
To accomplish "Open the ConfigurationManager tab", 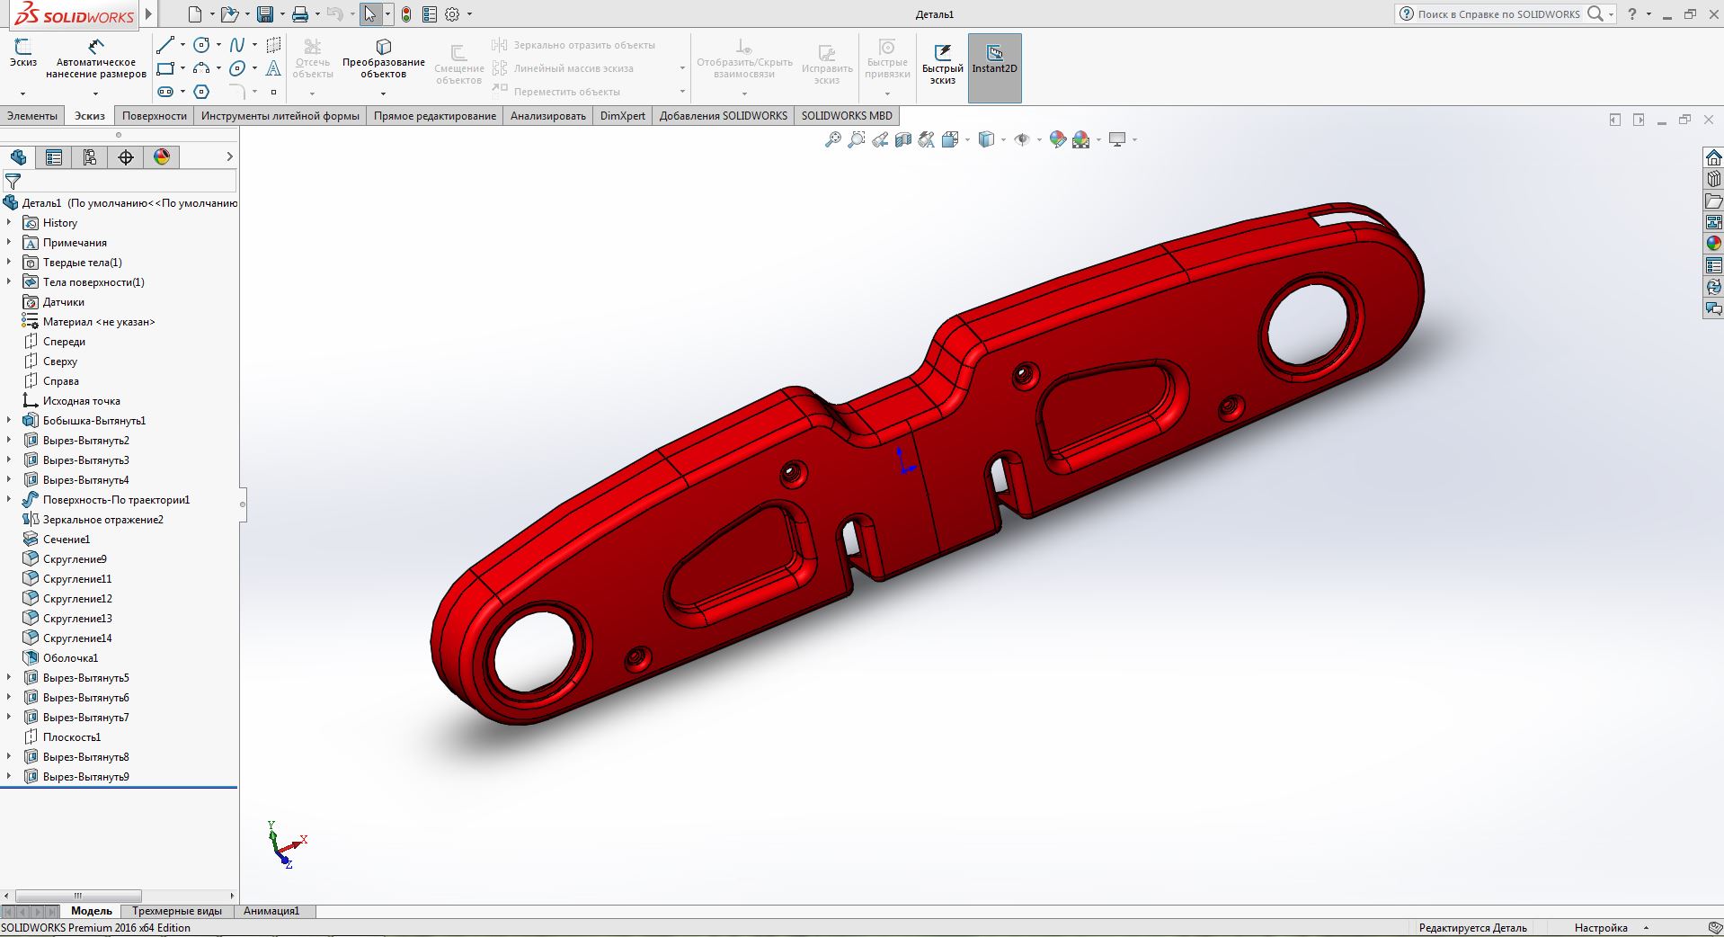I will tap(90, 157).
